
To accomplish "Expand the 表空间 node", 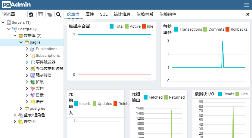I will 15,122.
